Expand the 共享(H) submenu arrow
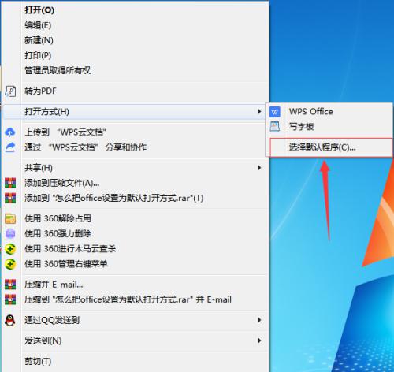394x372 pixels. (x=259, y=168)
